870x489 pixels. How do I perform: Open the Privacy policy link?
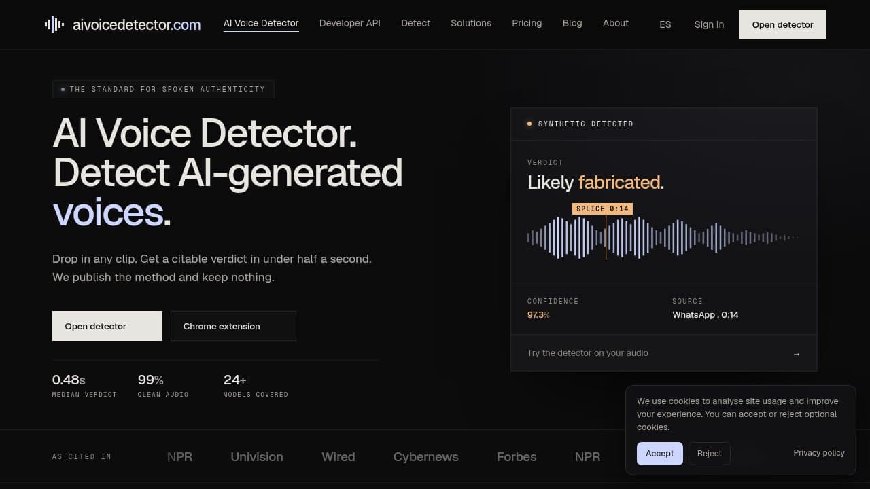click(819, 453)
